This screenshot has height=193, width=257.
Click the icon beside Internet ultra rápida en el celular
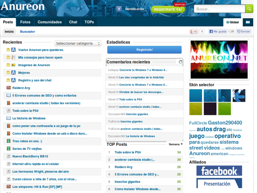pos(9,164)
